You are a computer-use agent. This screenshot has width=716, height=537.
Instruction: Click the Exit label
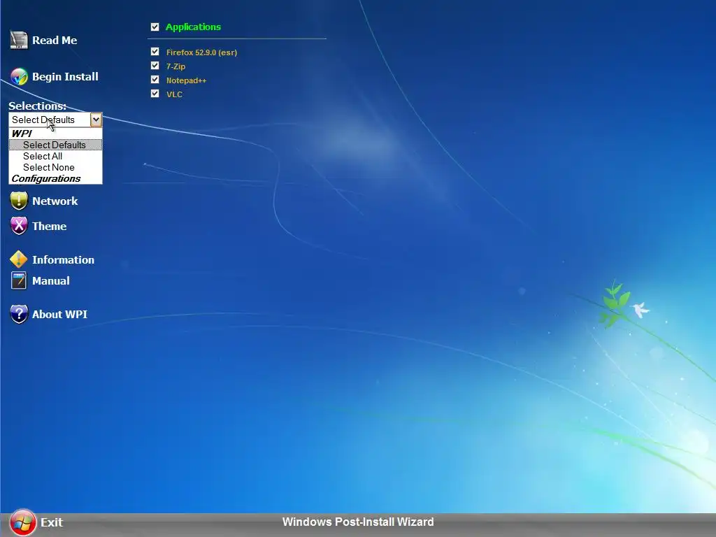(52, 522)
